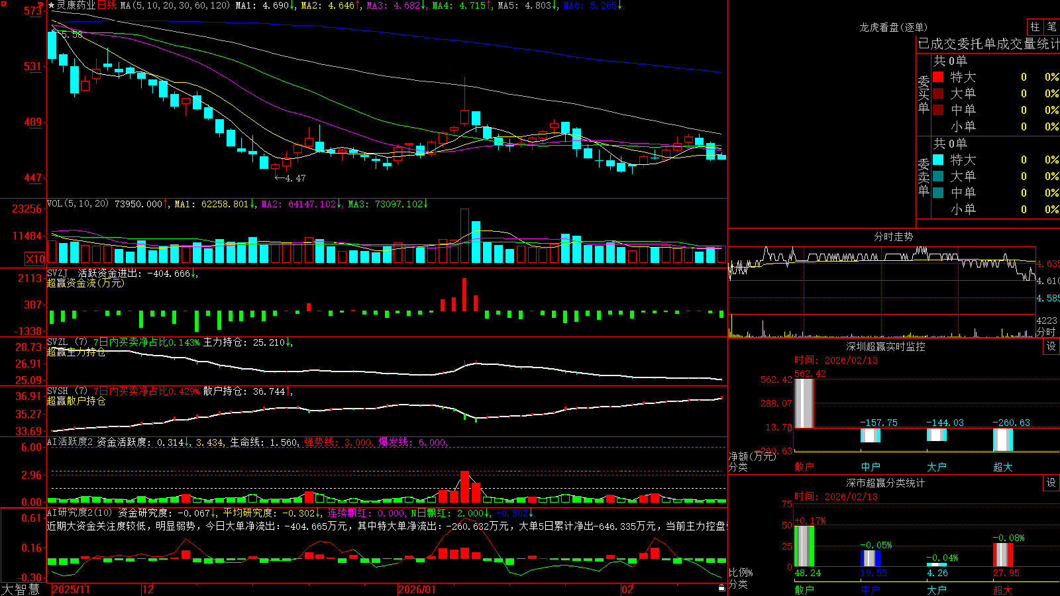Click the 散户持仓: 36.744 value
Viewport: 1060px width, 596px height.
point(246,391)
